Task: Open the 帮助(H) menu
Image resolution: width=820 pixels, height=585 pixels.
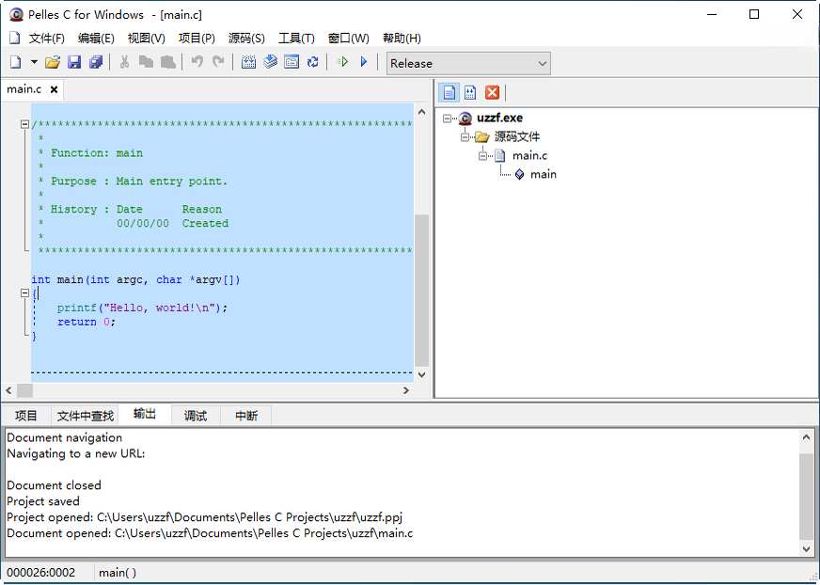Action: [x=402, y=39]
